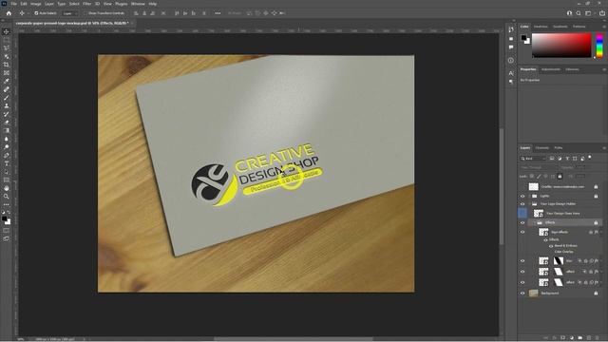Click the Quick Mask mode icon
The image size is (608, 342).
pyautogui.click(x=7, y=230)
